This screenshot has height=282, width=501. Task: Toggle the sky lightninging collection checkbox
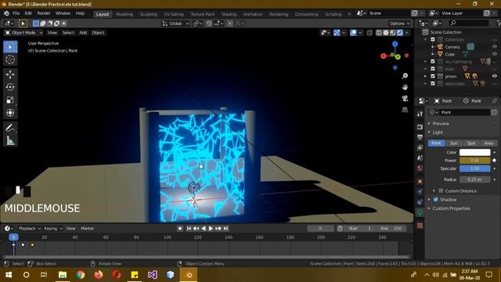(433, 61)
